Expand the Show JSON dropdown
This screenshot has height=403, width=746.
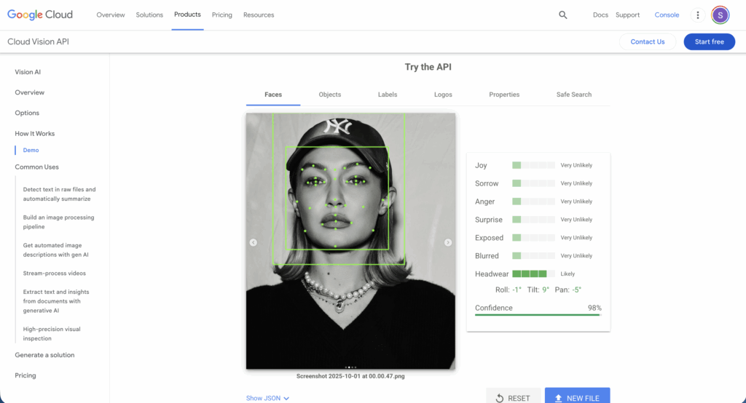pyautogui.click(x=267, y=398)
